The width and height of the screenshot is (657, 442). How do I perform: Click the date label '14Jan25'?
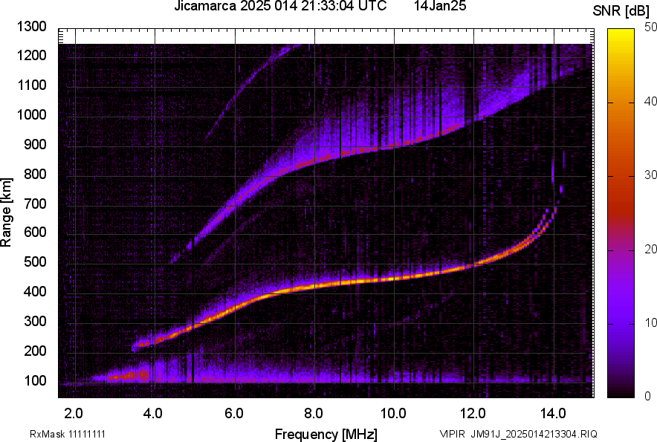coord(440,6)
